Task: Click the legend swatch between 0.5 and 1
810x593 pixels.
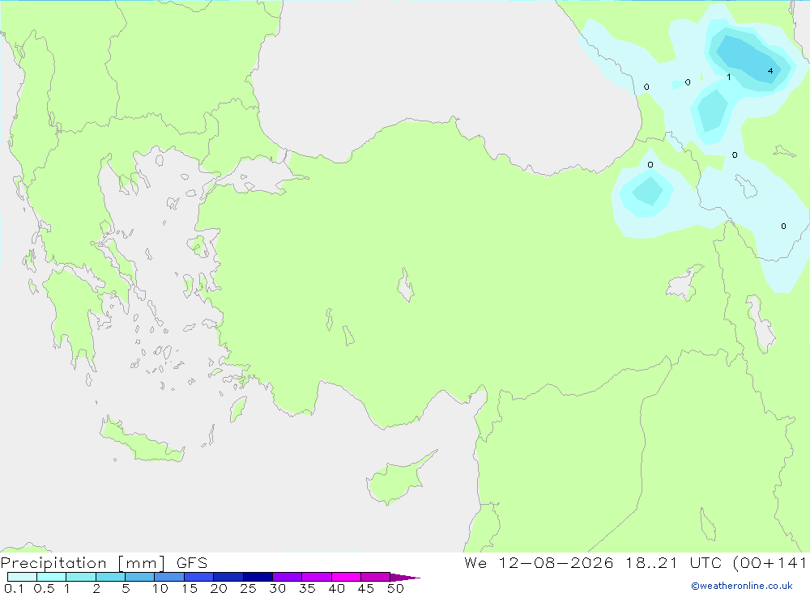Action: (52, 577)
